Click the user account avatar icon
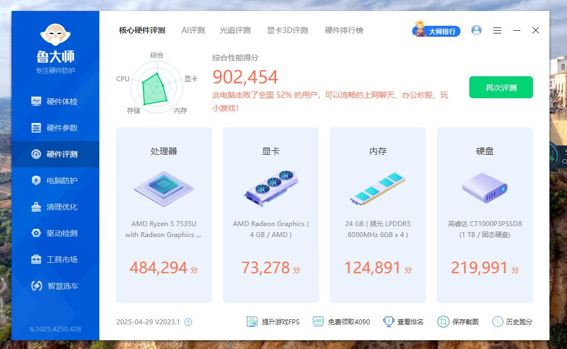This screenshot has height=349, width=567. pyautogui.click(x=476, y=30)
